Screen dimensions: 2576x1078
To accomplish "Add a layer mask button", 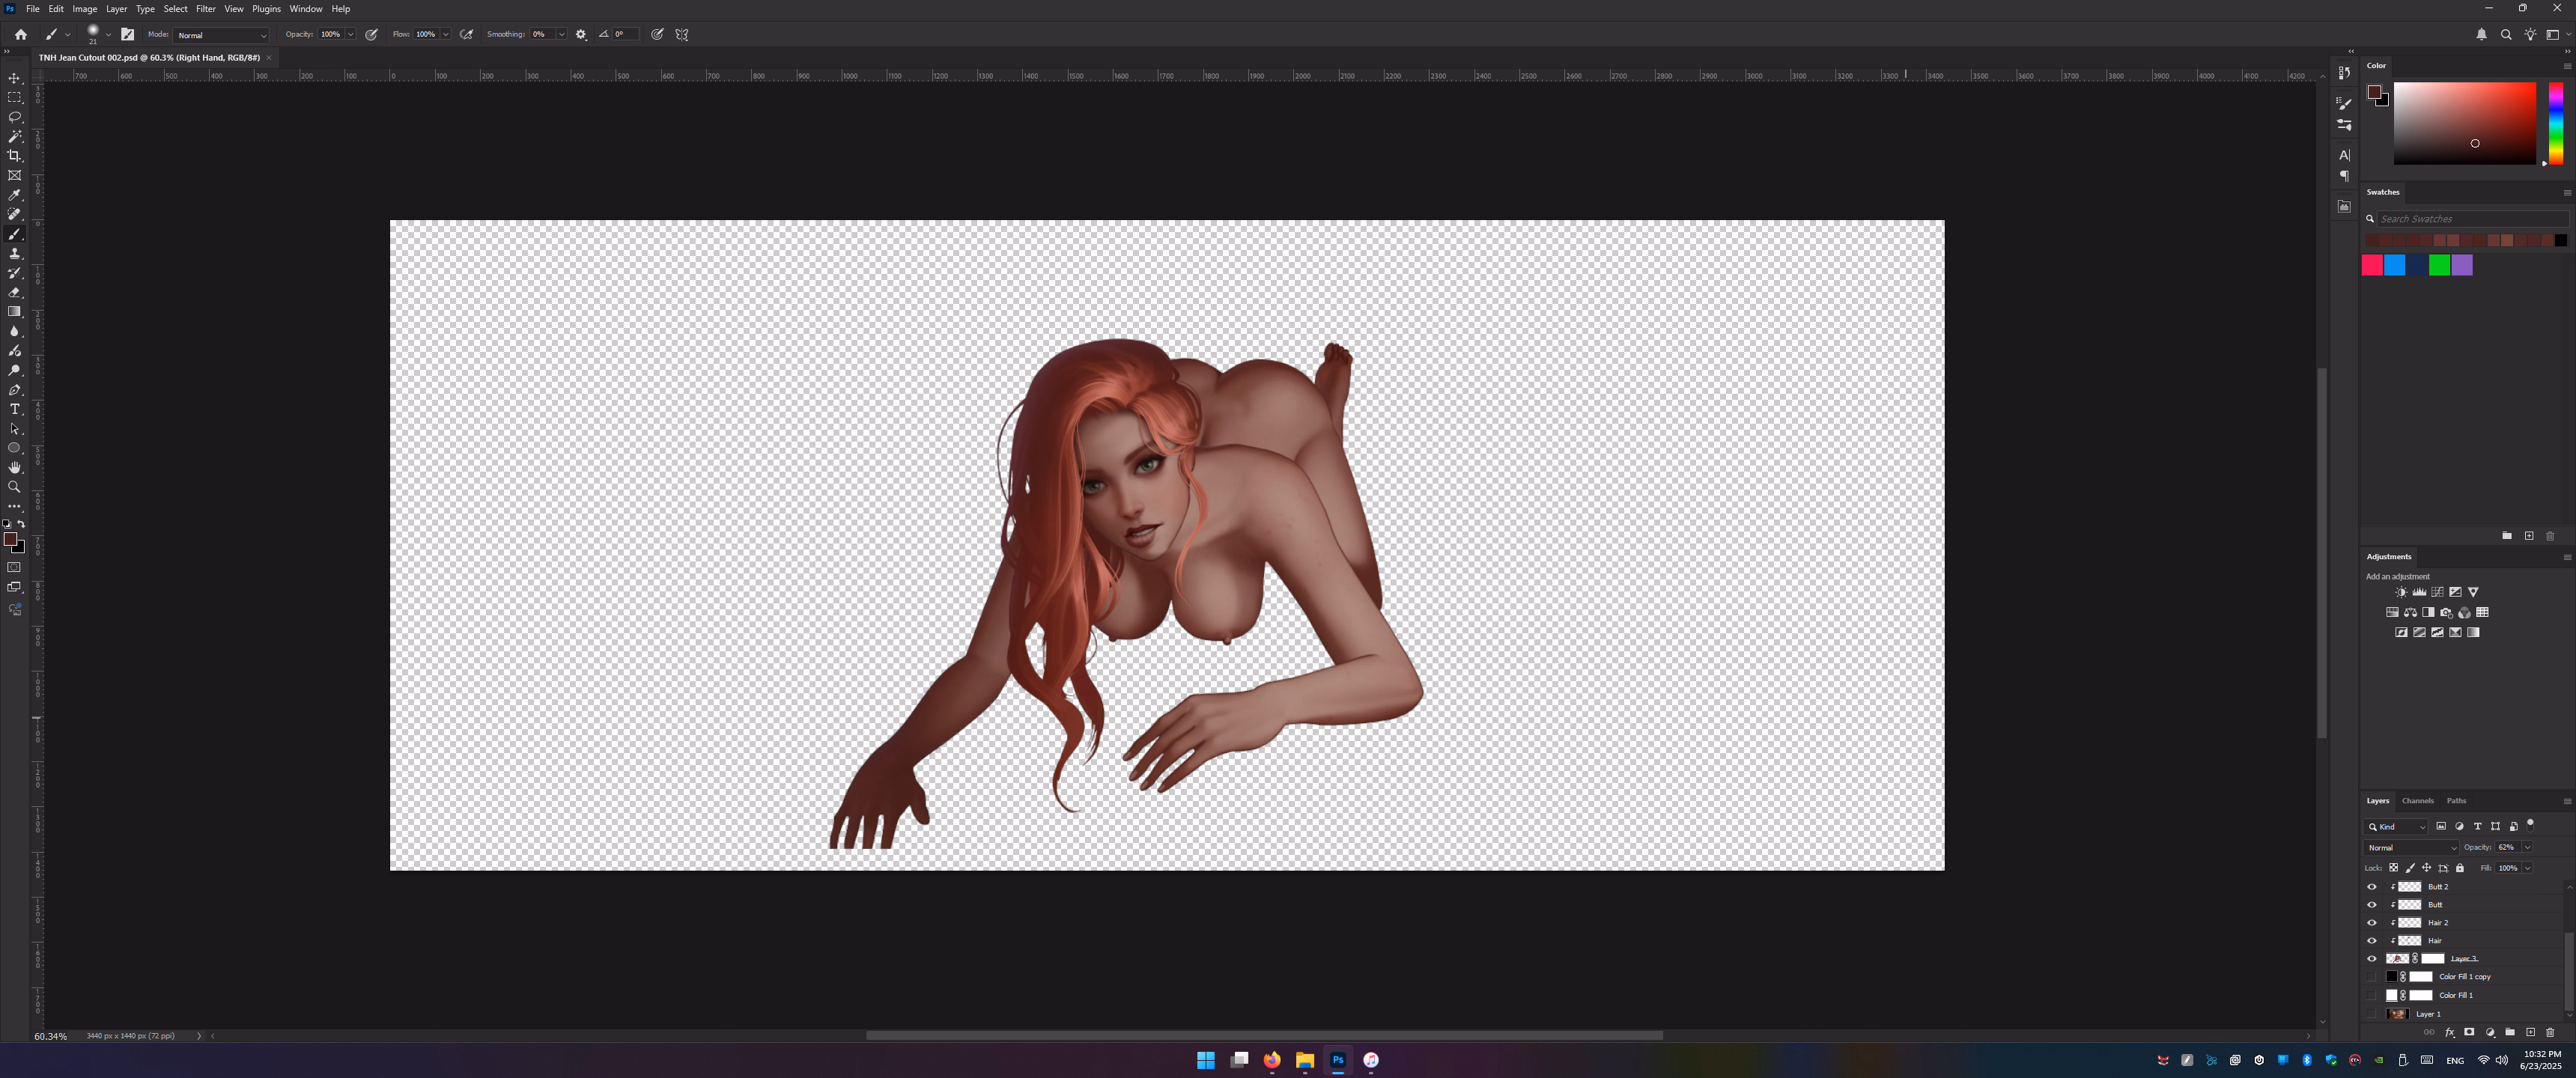I will 2469,1032.
